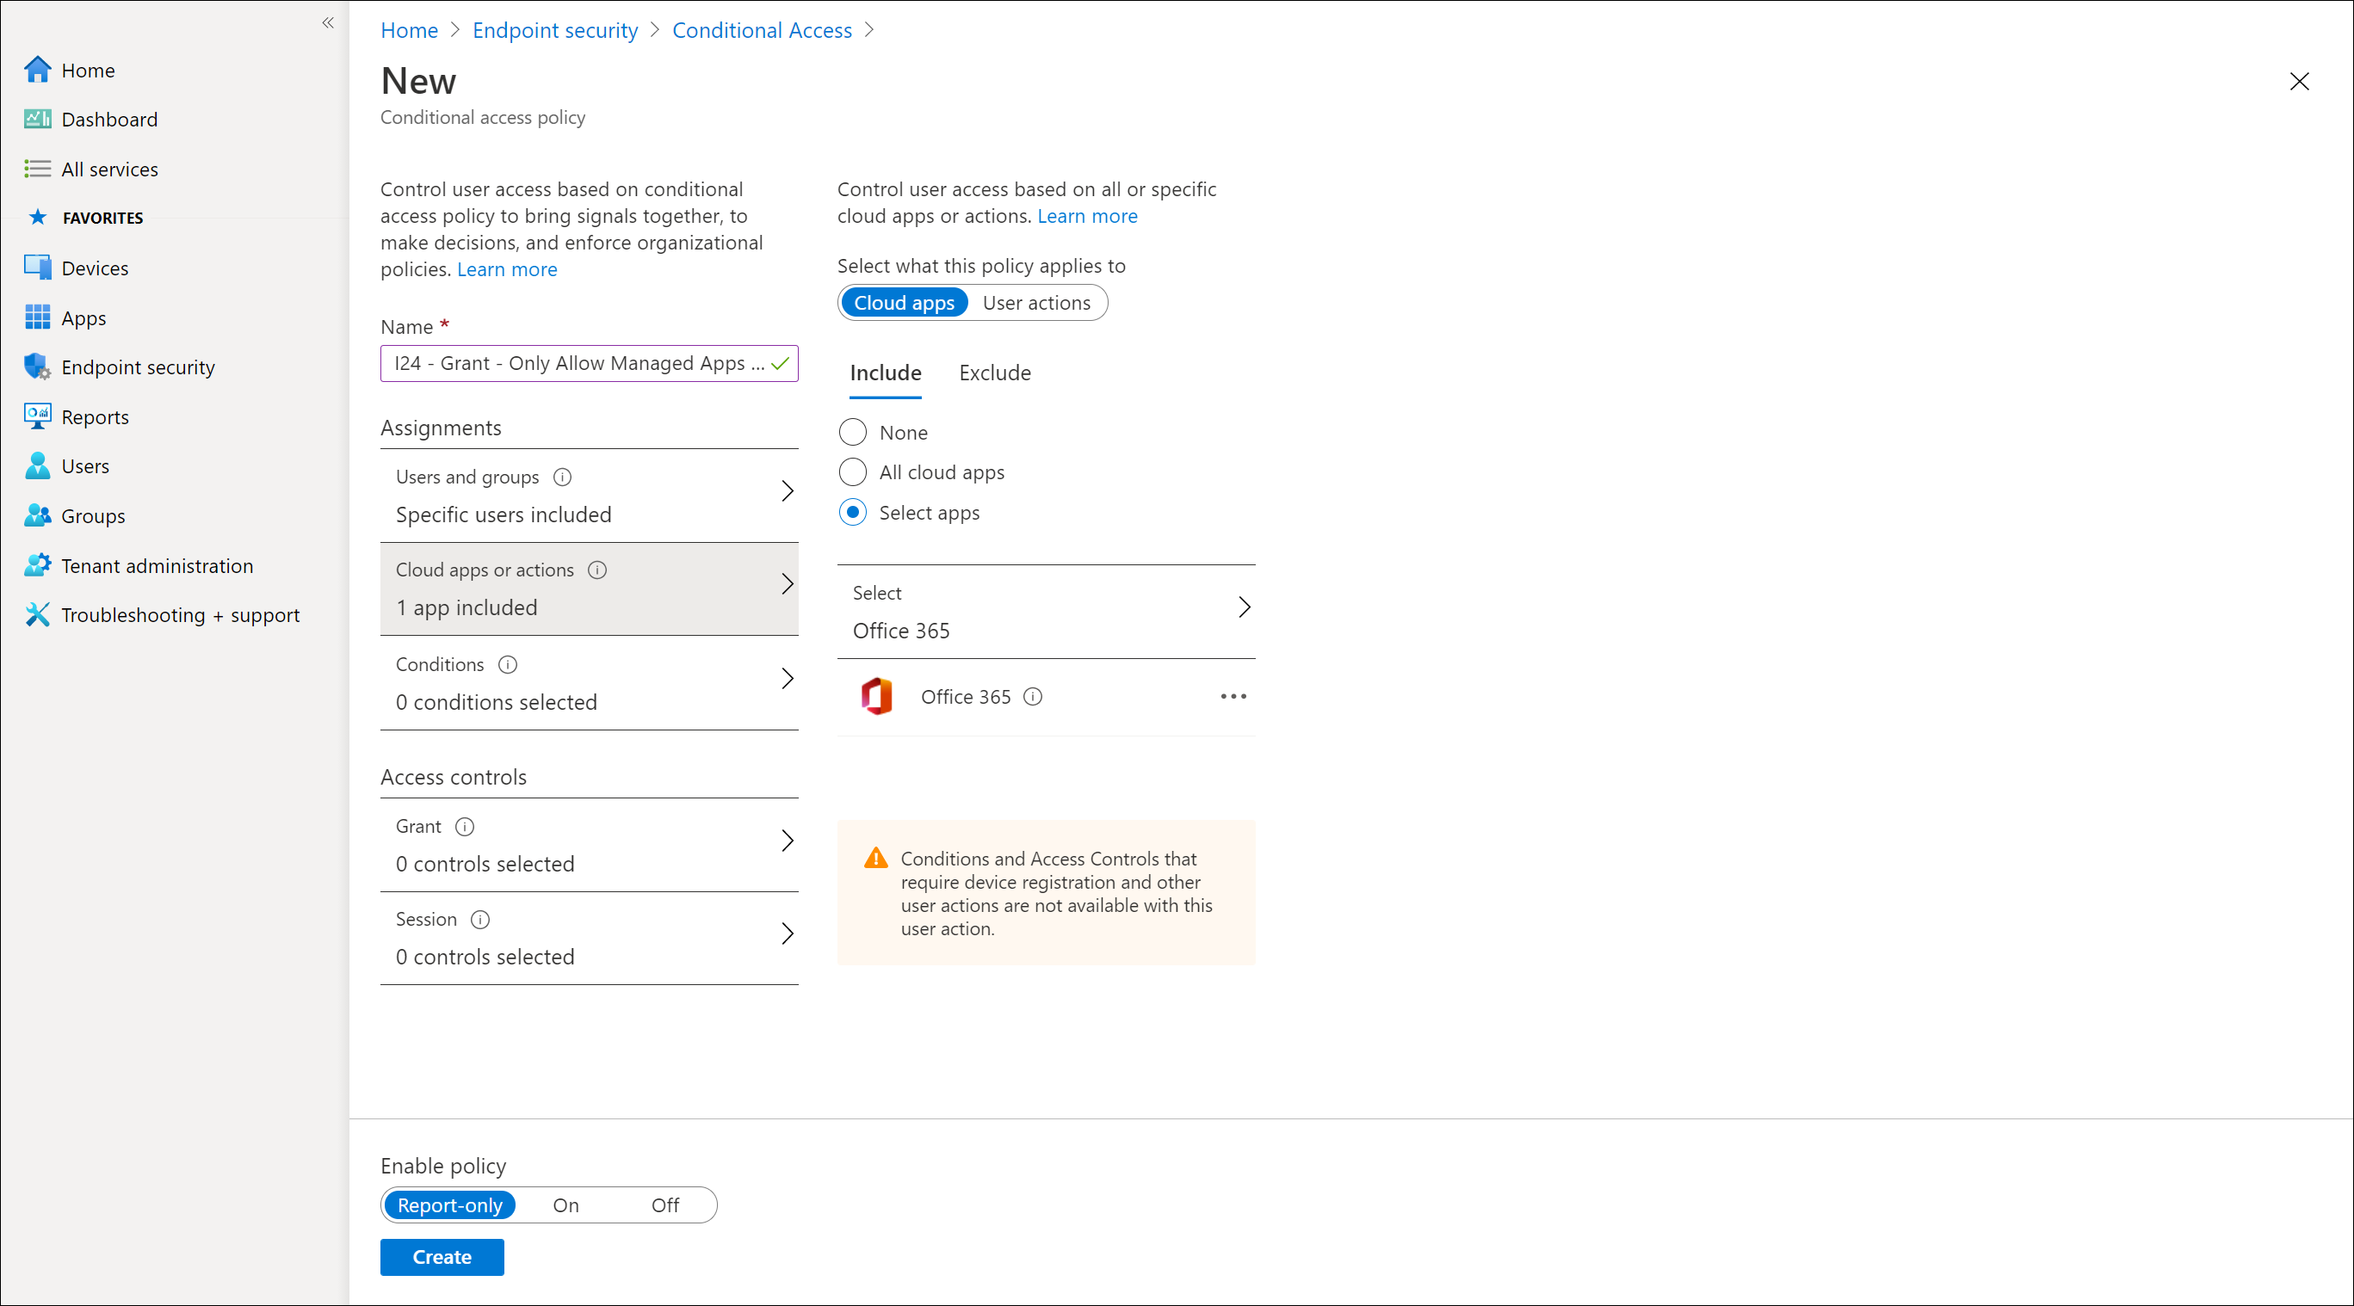
Task: Set Enable policy to Report-only
Action: pyautogui.click(x=449, y=1204)
